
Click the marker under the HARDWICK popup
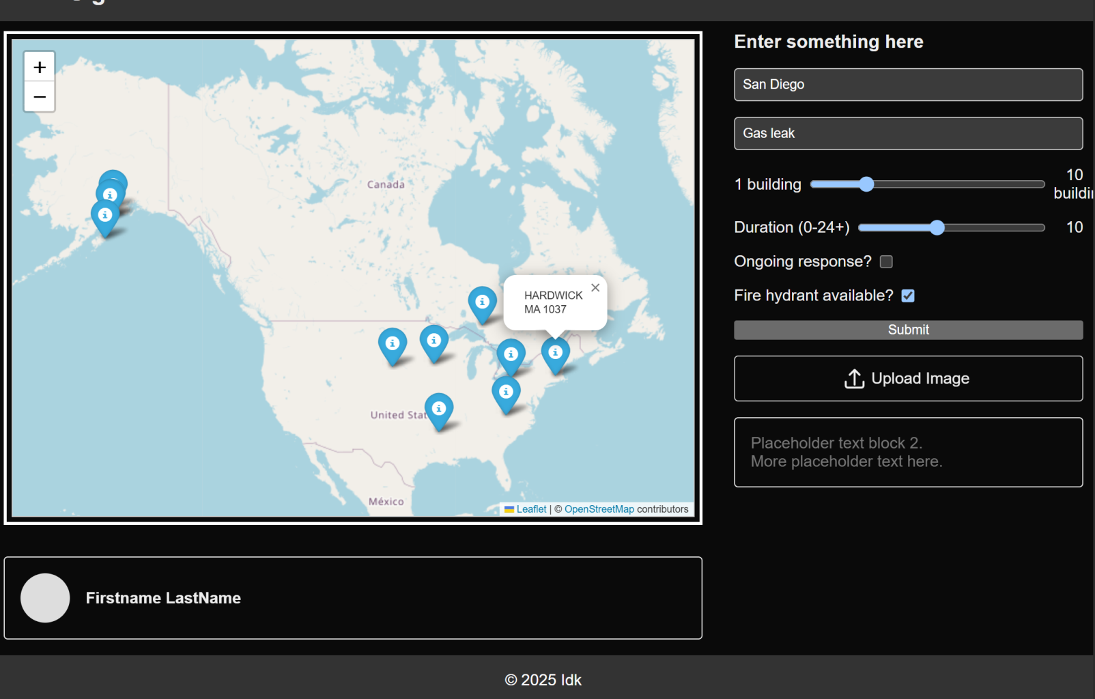pos(556,355)
